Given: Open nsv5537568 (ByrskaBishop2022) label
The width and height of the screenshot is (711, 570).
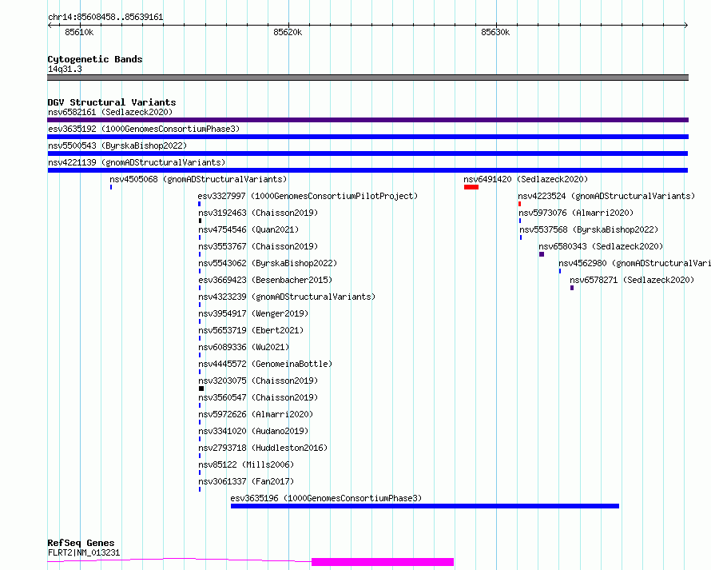Looking at the screenshot, I should coord(589,229).
